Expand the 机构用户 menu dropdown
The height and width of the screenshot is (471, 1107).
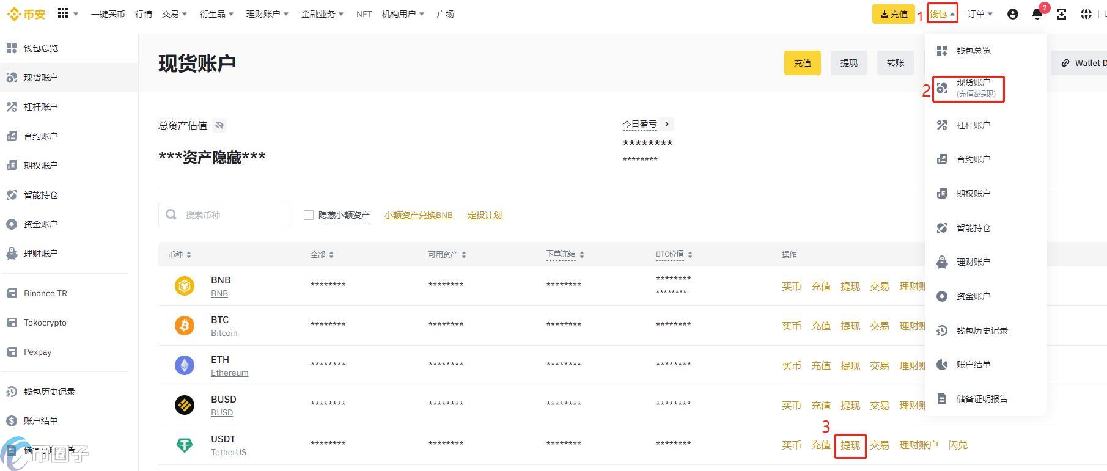pos(403,13)
